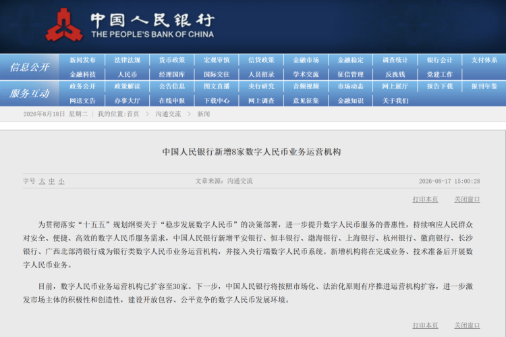Click the People's Bank of China red emblem logo
506x337 pixels.
click(x=64, y=25)
